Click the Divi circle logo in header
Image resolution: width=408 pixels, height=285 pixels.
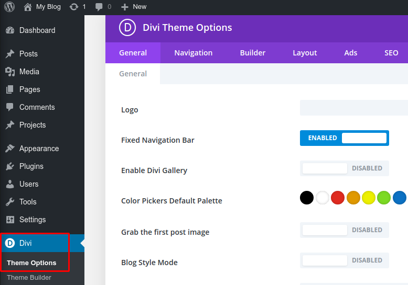point(127,28)
